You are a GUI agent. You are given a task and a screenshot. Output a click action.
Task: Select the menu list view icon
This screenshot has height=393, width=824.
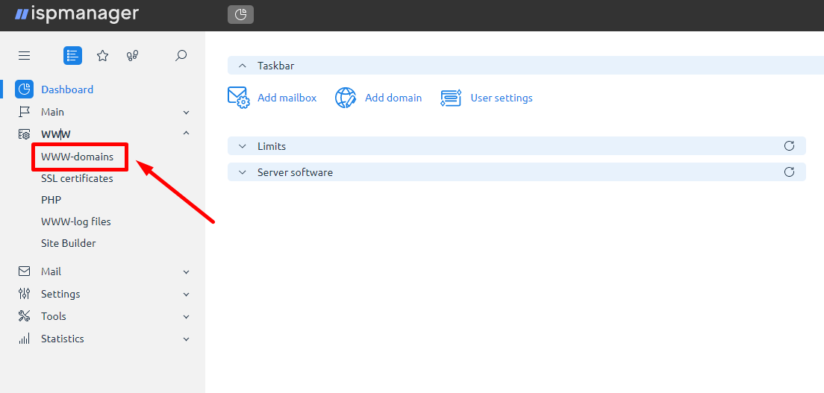(72, 56)
